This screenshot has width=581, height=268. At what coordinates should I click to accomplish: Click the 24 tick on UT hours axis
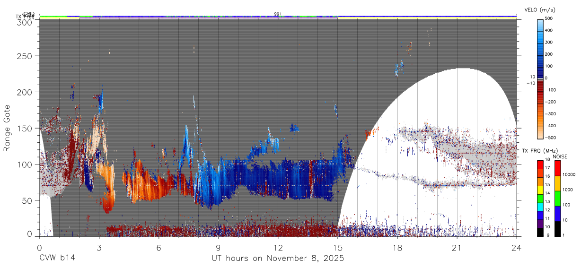click(x=517, y=247)
